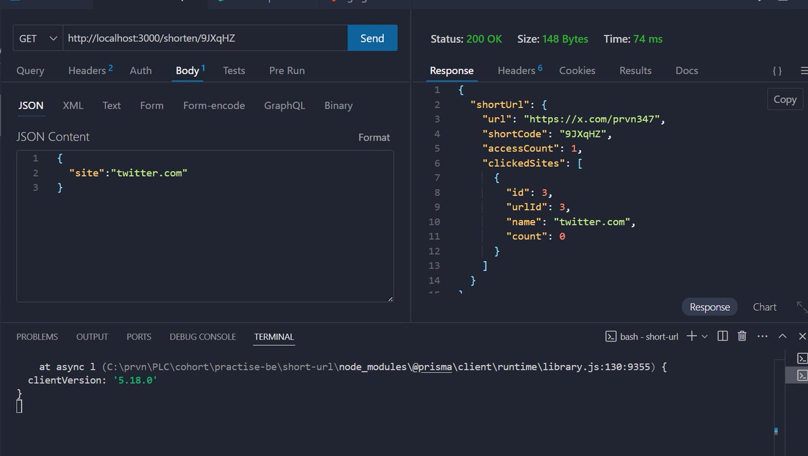Click inside the JSON content editor

tap(205, 226)
